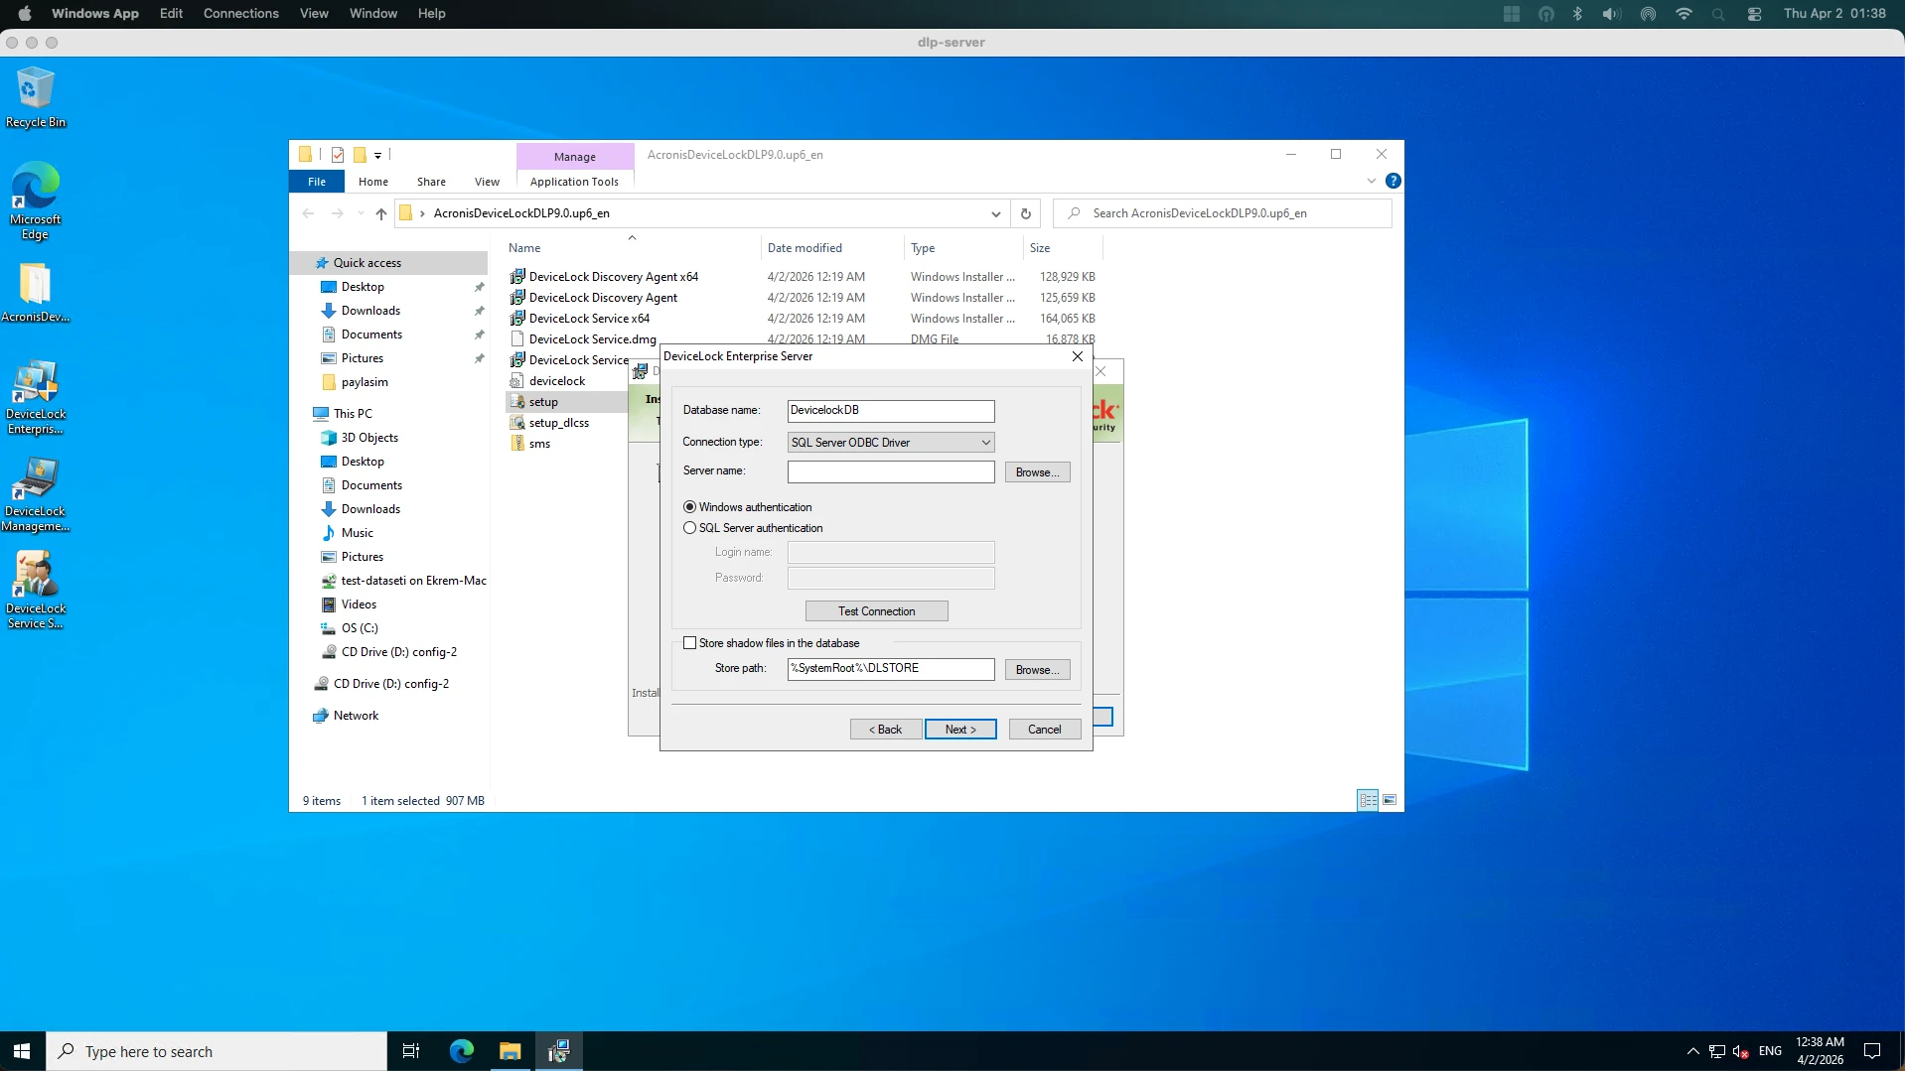Select Network in the navigation pane
Screen dimensions: 1905x1071
pyautogui.click(x=356, y=716)
